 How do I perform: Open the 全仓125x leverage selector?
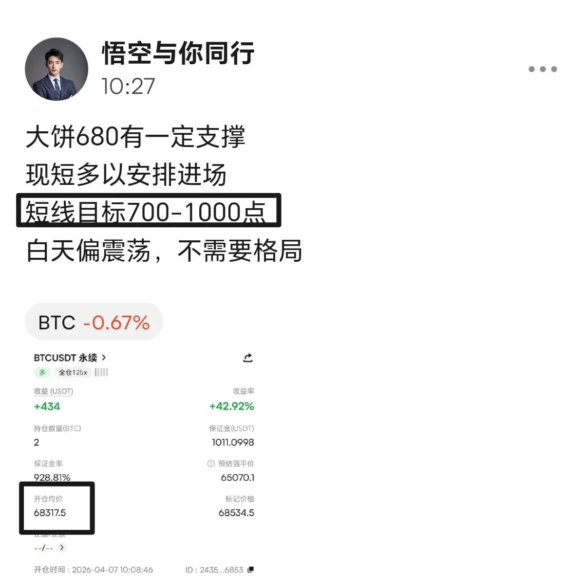73,372
